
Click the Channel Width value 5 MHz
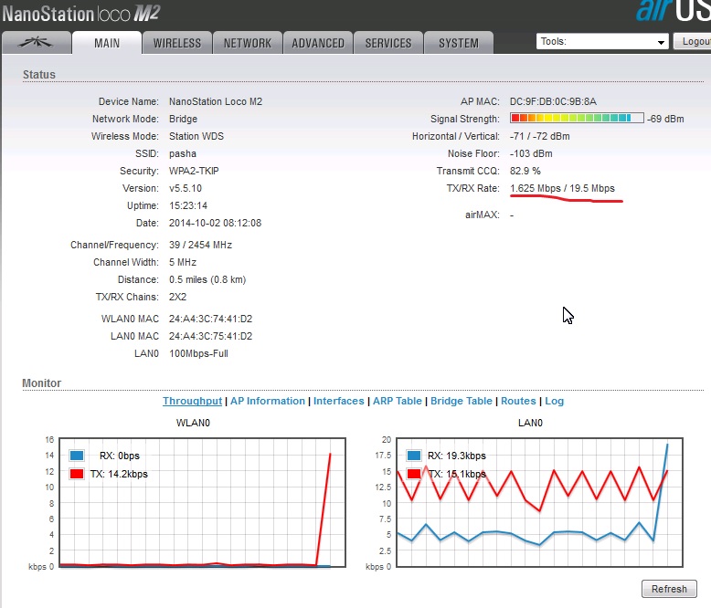tap(183, 262)
